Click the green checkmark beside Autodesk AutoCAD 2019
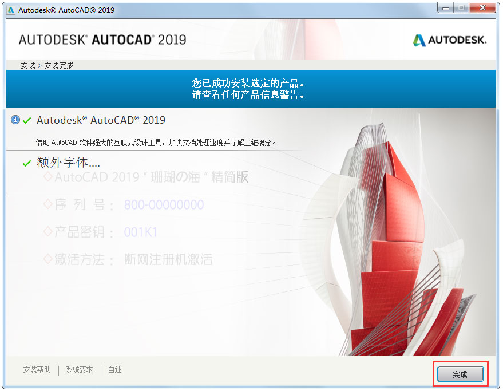 pos(26,120)
